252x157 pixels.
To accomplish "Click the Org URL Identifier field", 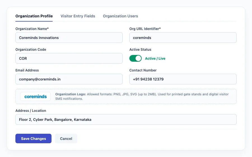I will pos(183,38).
